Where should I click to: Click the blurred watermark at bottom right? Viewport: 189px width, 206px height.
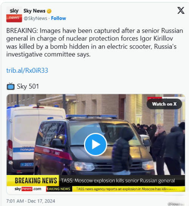point(176,204)
